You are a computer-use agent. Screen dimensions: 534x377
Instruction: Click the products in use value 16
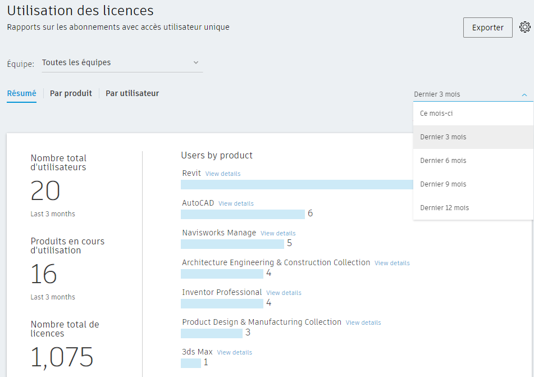coord(44,274)
